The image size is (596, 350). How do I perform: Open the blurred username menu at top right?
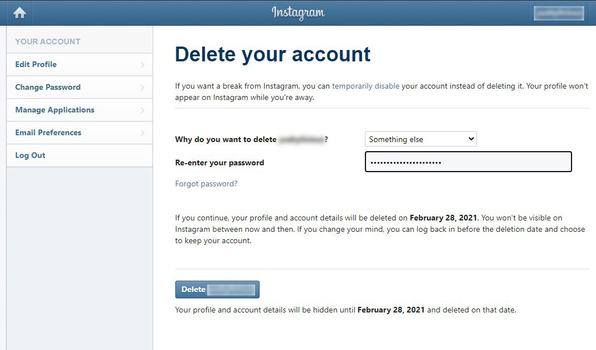[x=559, y=13]
